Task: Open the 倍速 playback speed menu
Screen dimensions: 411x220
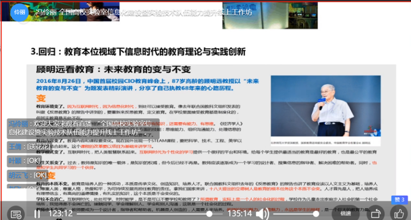Action: [x=346, y=214]
